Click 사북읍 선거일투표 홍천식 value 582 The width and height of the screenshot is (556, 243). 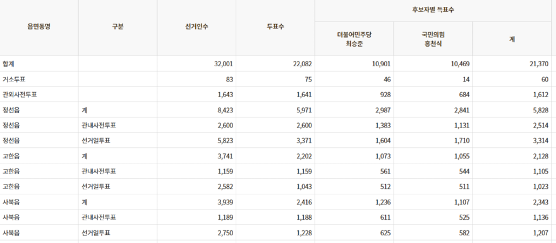click(x=464, y=233)
